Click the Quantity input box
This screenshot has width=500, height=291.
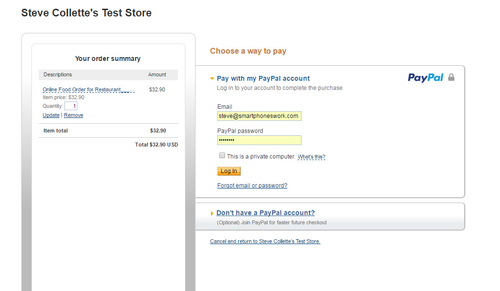71,106
